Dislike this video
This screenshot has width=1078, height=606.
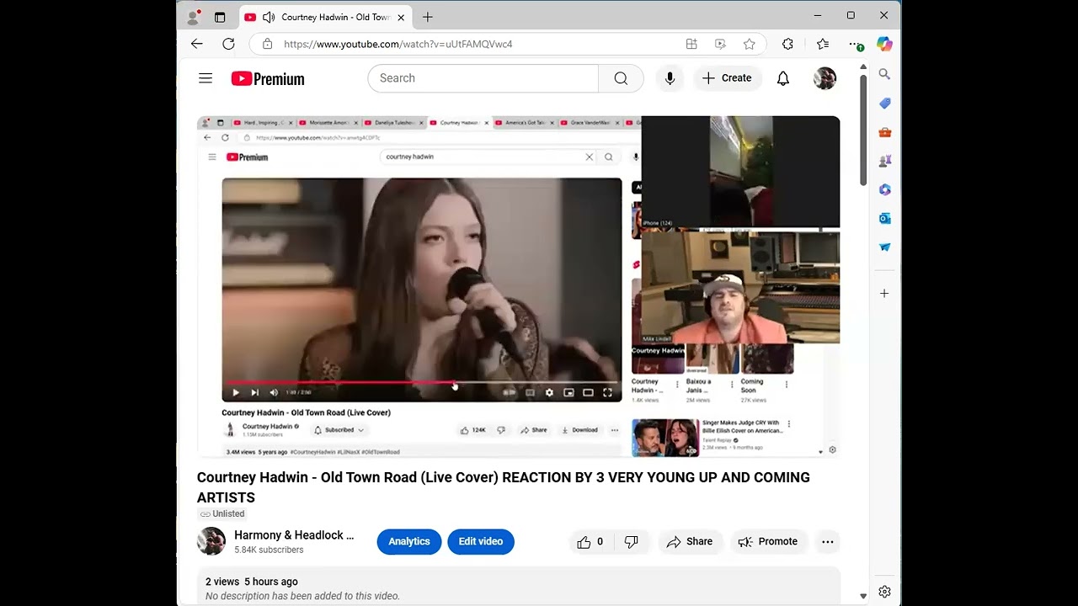pyautogui.click(x=632, y=542)
